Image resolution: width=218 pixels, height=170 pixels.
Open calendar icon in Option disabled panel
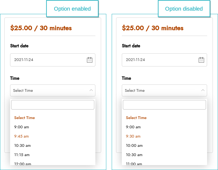tap(201, 60)
